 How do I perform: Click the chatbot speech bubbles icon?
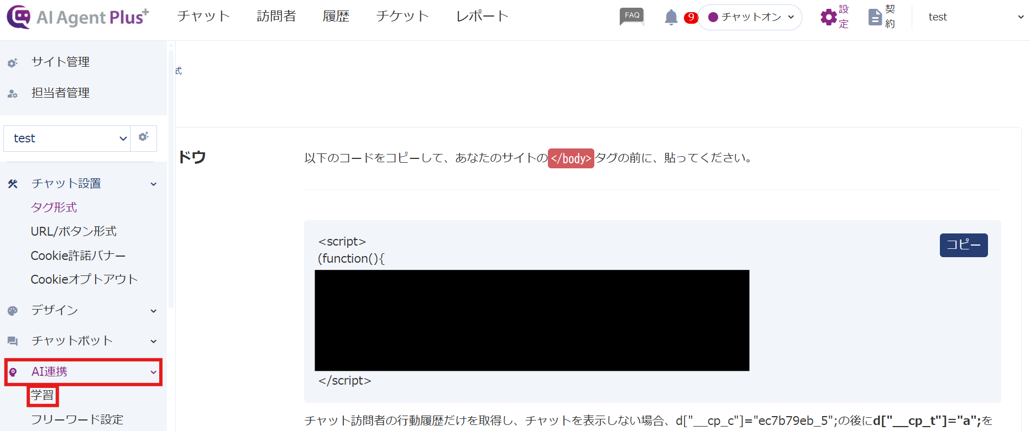pos(13,341)
